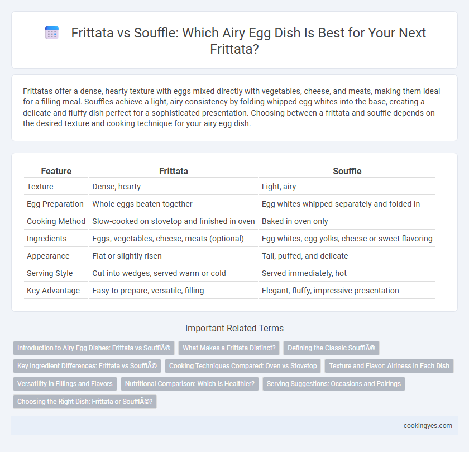Click the calendar grid icon beside the title
The image size is (469, 452).
click(x=52, y=32)
